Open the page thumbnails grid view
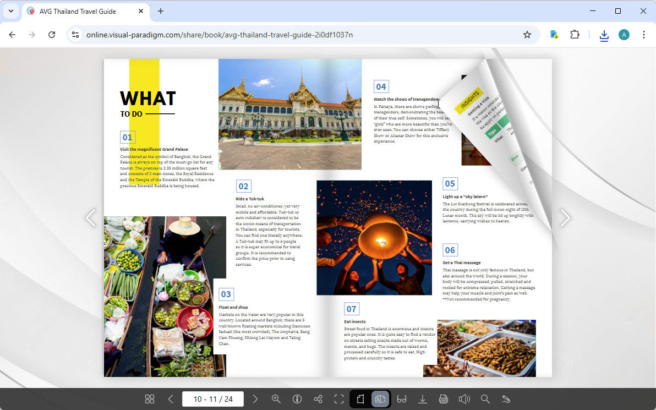The width and height of the screenshot is (656, 410). (x=150, y=398)
